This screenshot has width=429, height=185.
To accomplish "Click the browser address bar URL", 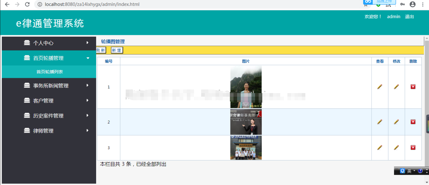I will pos(92,4).
